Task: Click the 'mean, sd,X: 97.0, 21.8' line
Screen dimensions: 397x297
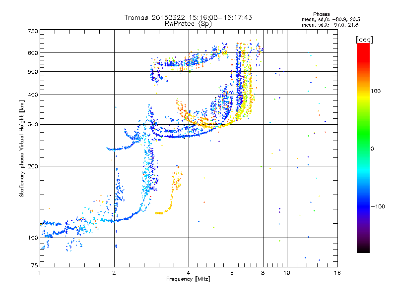Action: pyautogui.click(x=330, y=25)
